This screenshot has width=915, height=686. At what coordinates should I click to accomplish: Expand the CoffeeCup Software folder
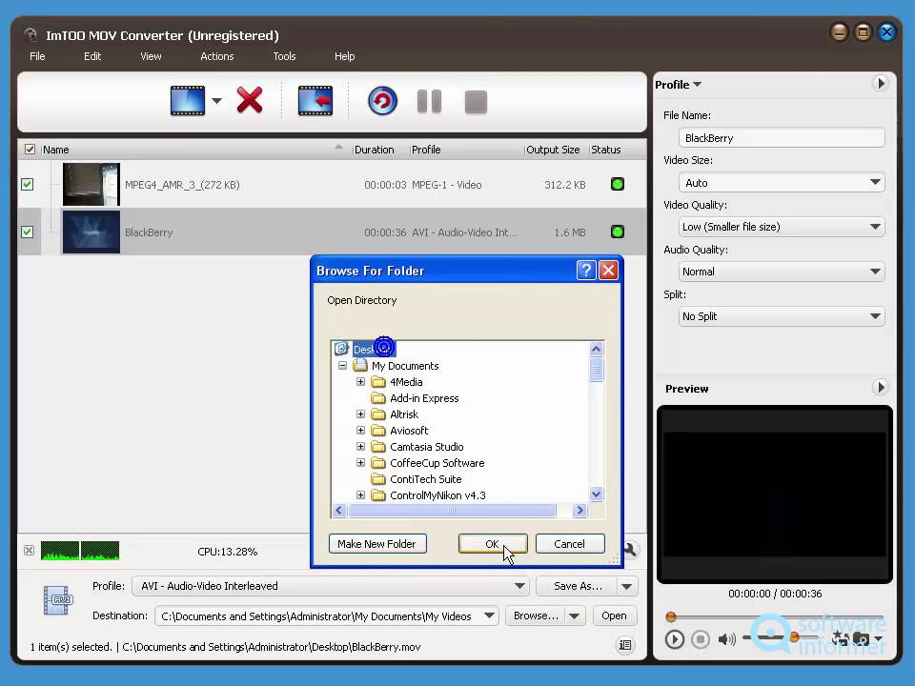(360, 463)
